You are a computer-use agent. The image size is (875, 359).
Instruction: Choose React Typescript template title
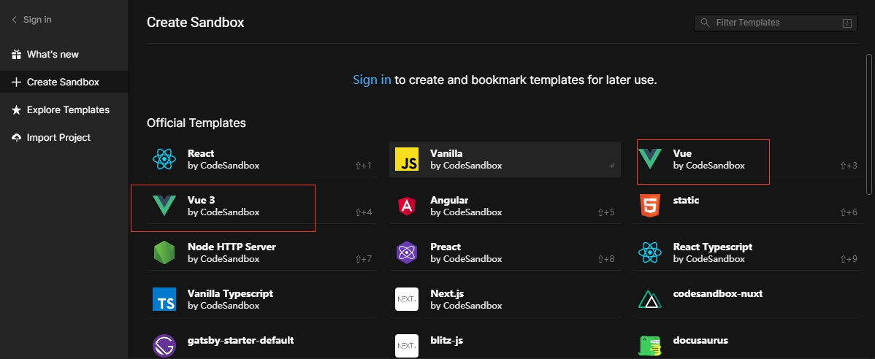point(713,247)
